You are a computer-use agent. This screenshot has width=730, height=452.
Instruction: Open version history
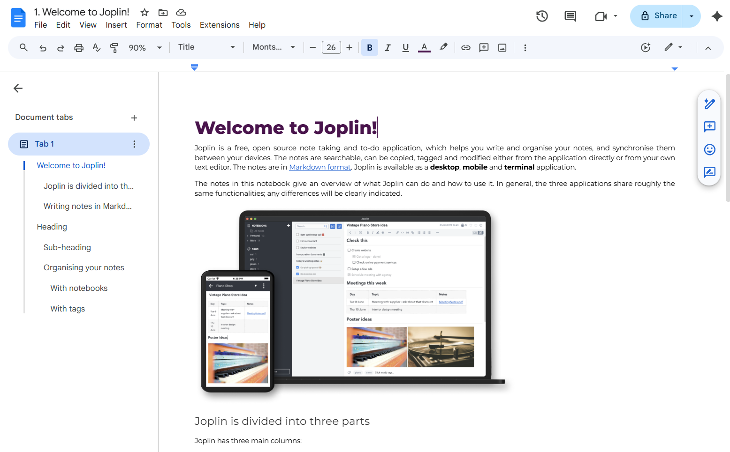tap(542, 16)
